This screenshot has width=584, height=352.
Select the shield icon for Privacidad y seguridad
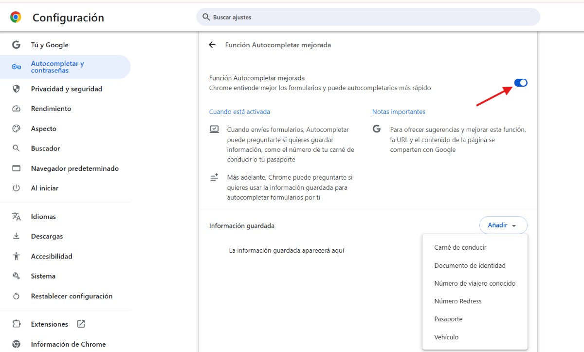[x=16, y=89]
